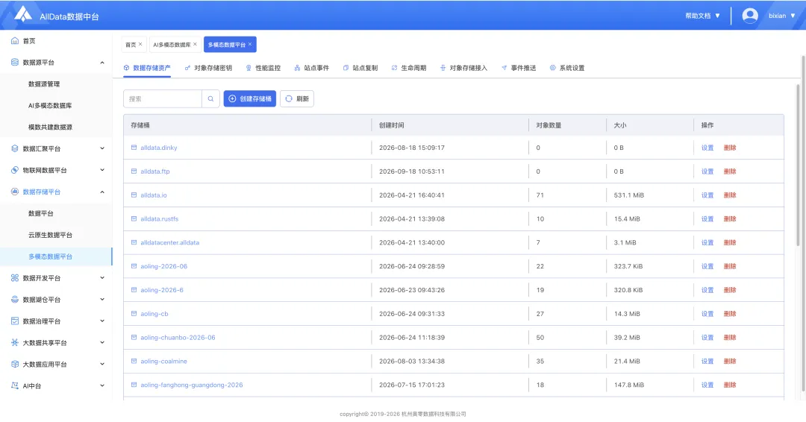This screenshot has width=806, height=422.
Task: Expand the 数据开发平台 menu chevron
Action: click(101, 278)
